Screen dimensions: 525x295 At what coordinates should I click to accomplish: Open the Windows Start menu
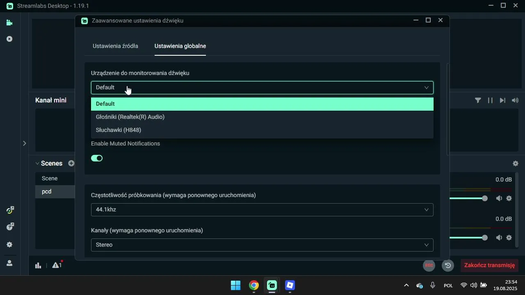pos(236,285)
